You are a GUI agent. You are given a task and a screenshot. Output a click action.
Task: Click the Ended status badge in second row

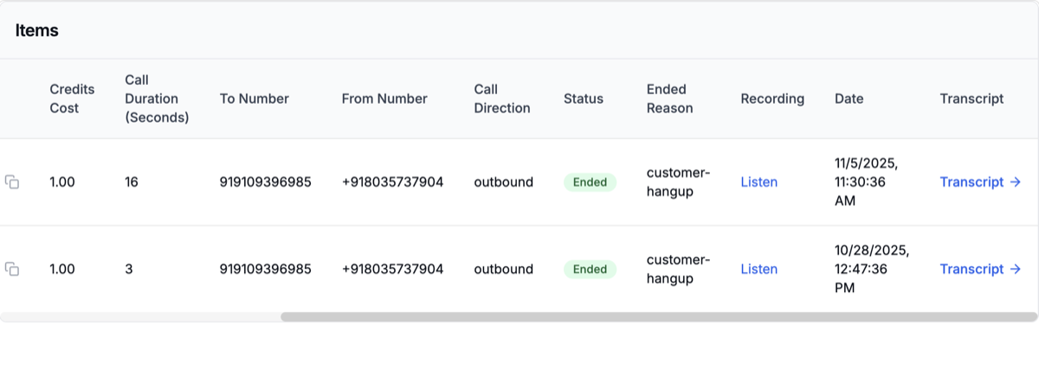tap(590, 270)
